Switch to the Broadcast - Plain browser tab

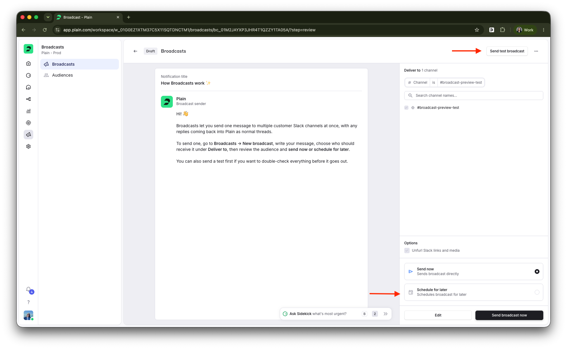88,17
